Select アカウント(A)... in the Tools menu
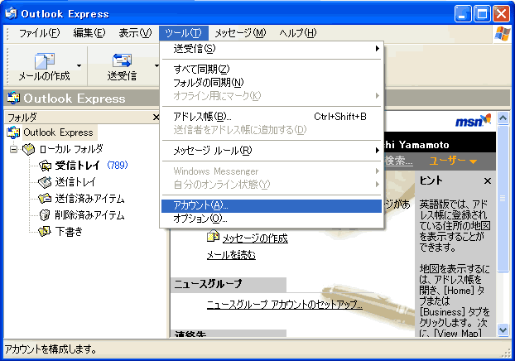 point(272,205)
